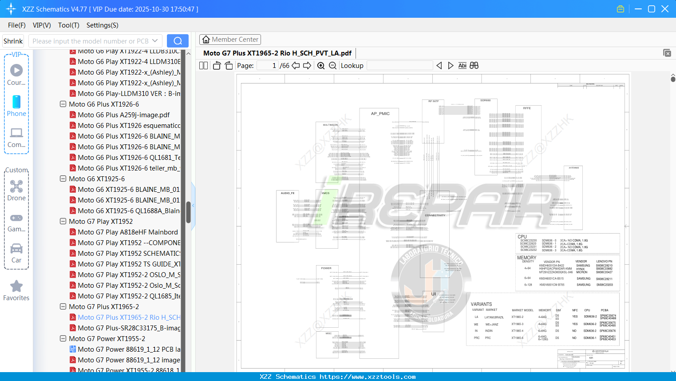The height and width of the screenshot is (381, 676).
Task: Click PDF icon beside Moto G6 Plus A259j-image.pdf
Action: (73, 115)
